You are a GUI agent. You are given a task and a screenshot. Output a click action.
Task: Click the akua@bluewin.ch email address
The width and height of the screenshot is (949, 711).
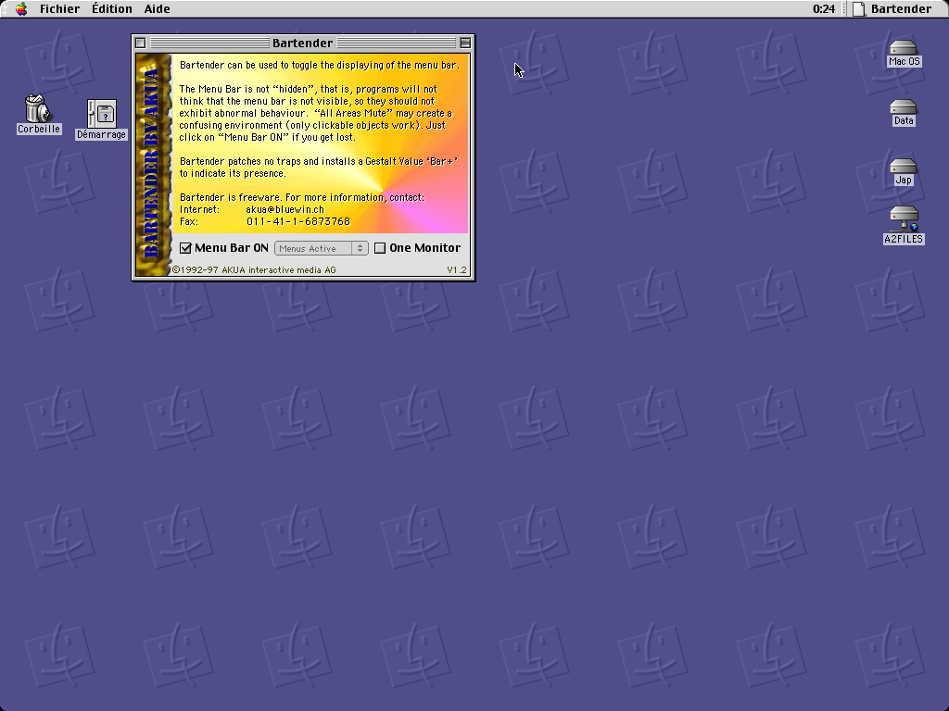(x=285, y=209)
